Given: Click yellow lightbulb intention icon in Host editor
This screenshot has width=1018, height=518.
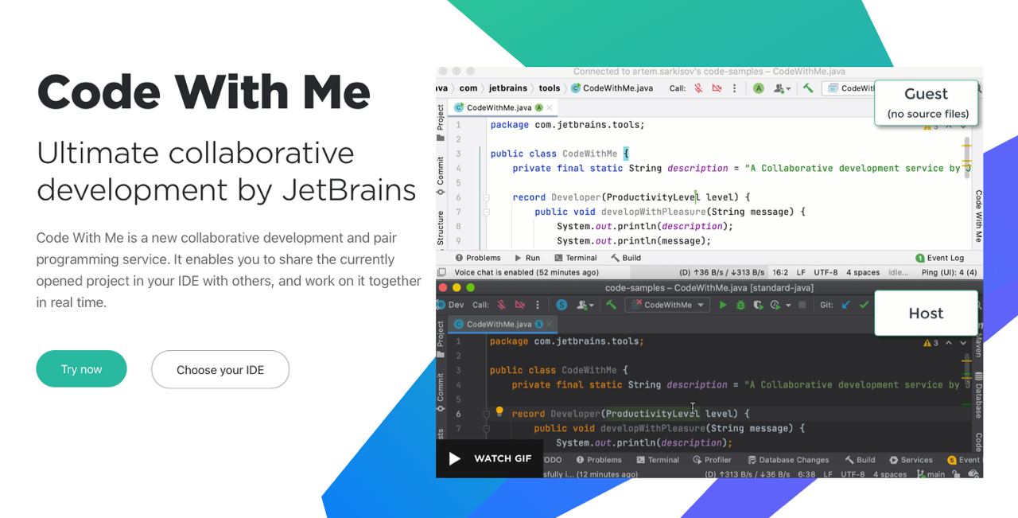Looking at the screenshot, I should (499, 412).
